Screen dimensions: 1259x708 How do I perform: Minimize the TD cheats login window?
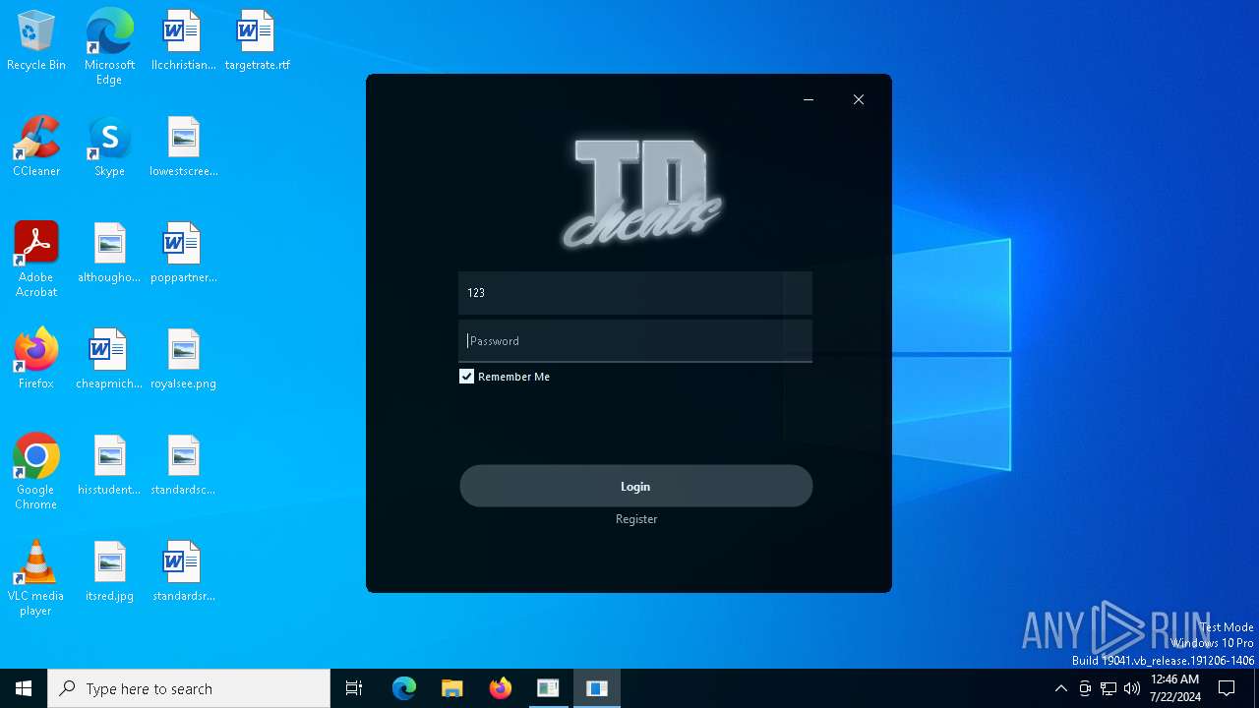(x=809, y=99)
